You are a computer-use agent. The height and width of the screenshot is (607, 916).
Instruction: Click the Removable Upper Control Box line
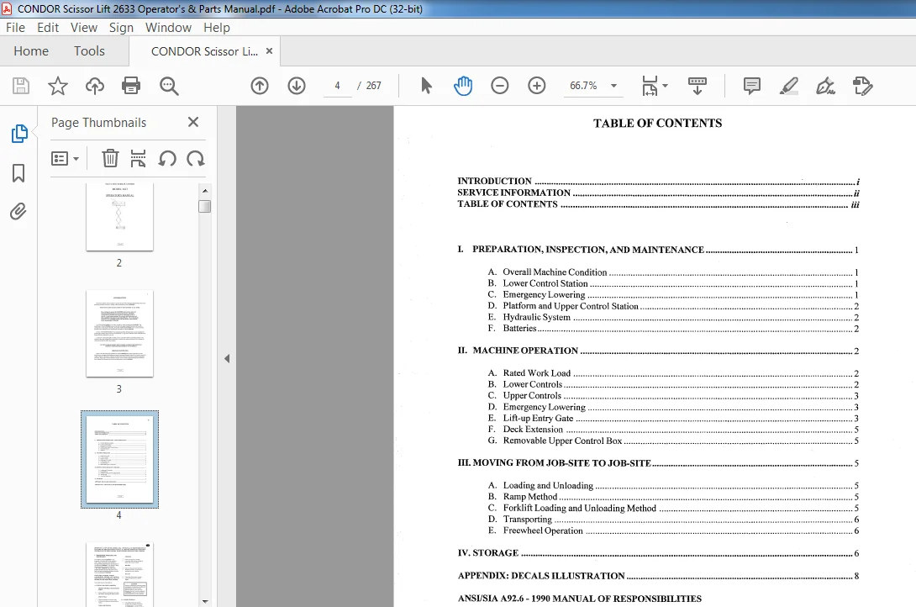pos(674,441)
